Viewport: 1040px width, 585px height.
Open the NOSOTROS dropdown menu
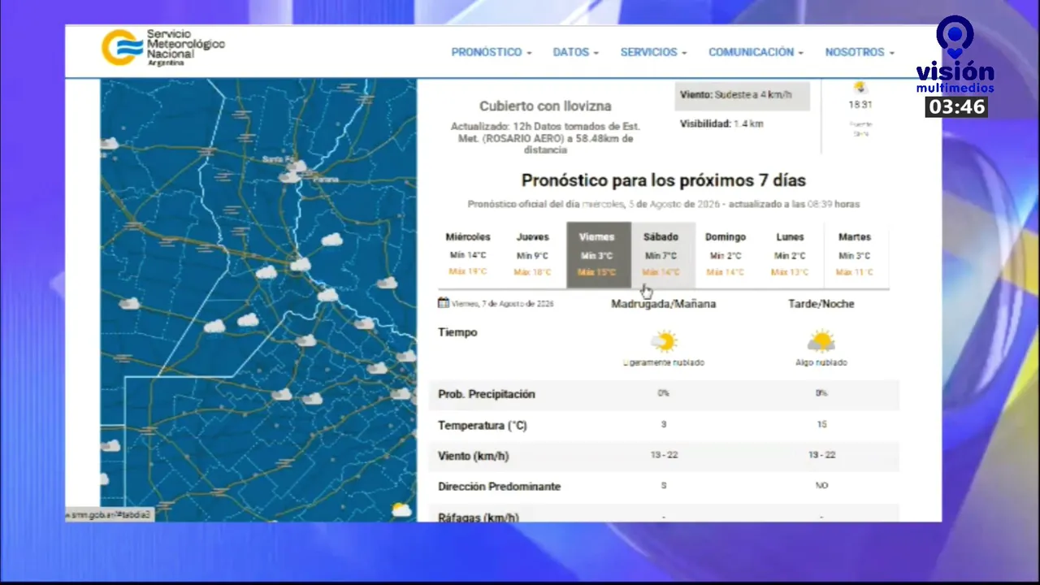click(860, 52)
